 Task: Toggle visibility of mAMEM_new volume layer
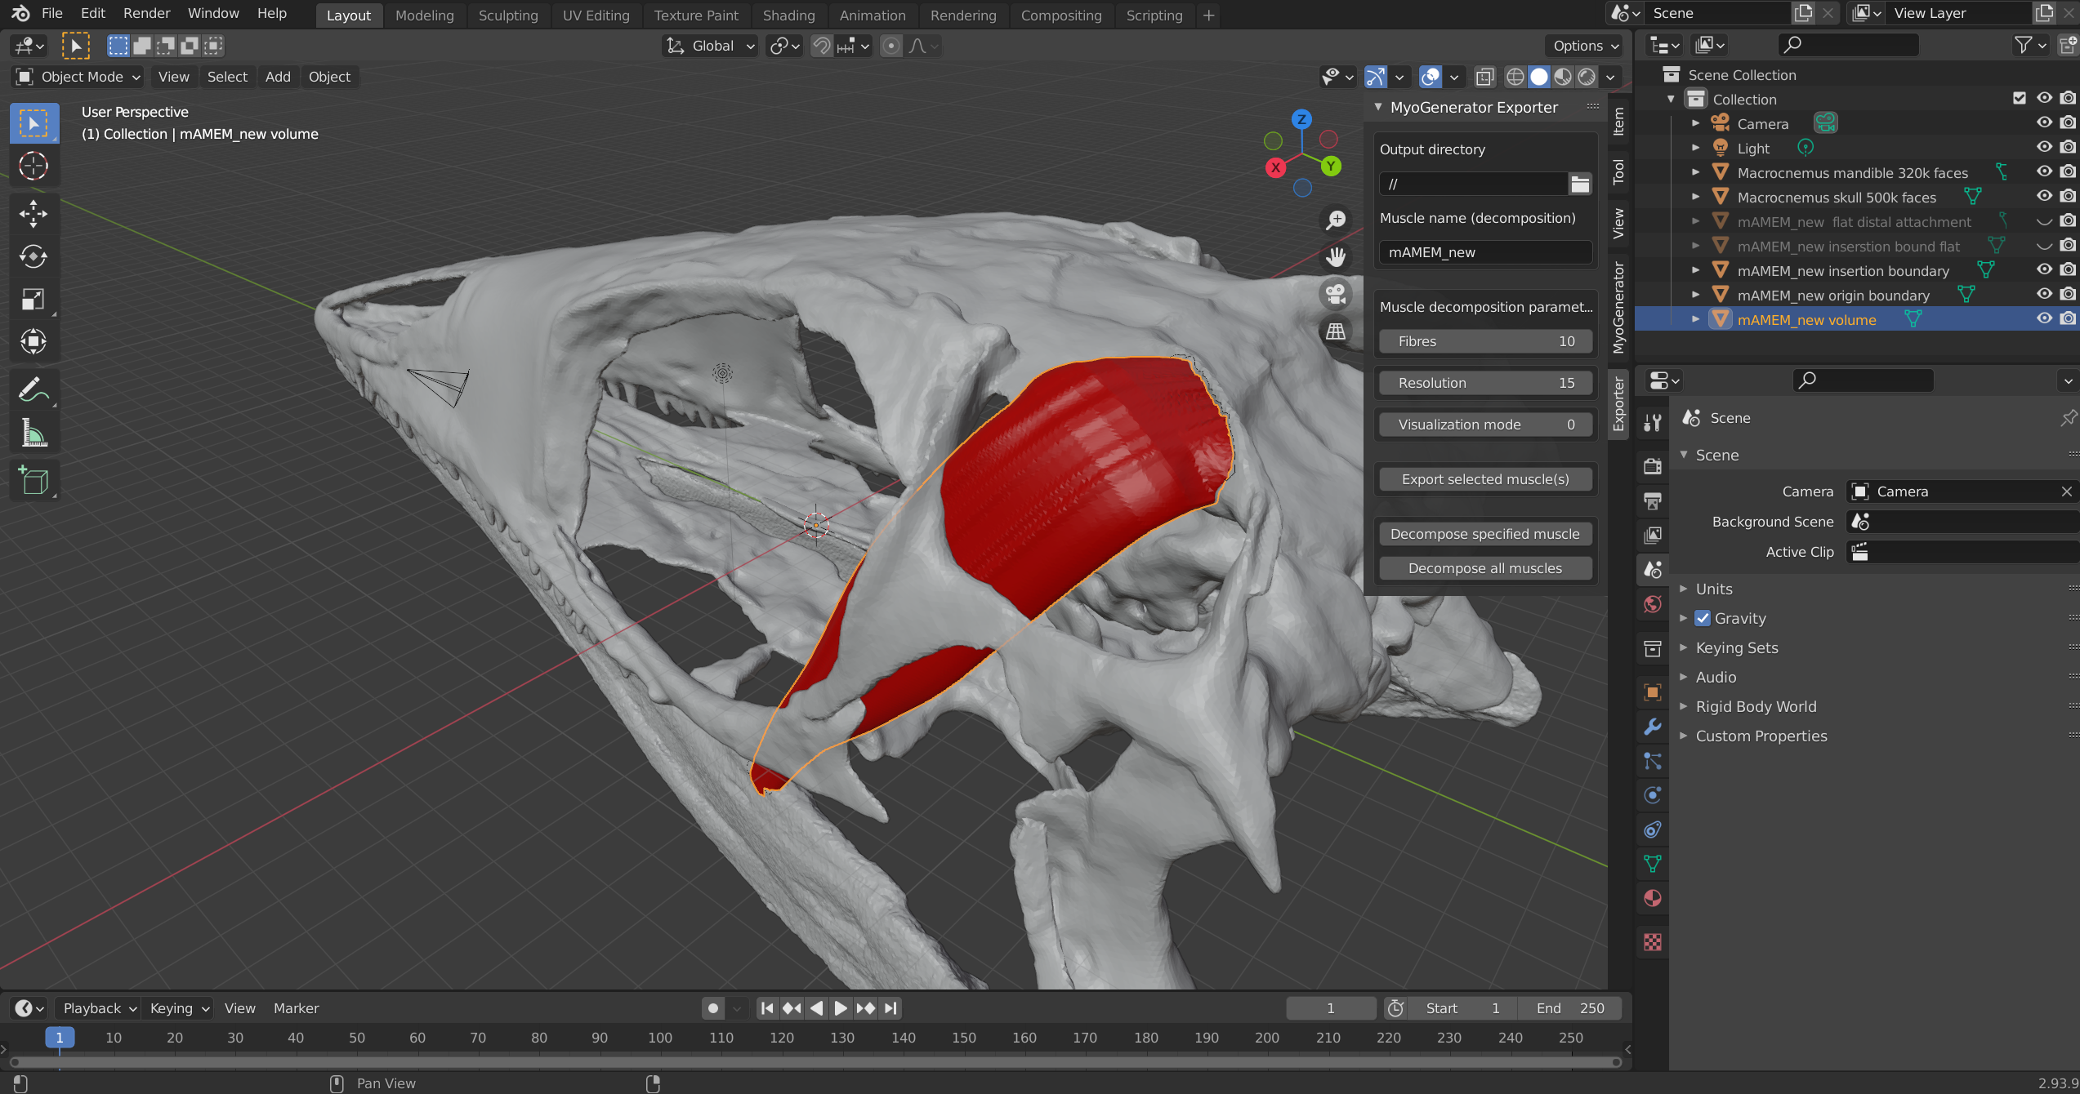tap(2042, 319)
